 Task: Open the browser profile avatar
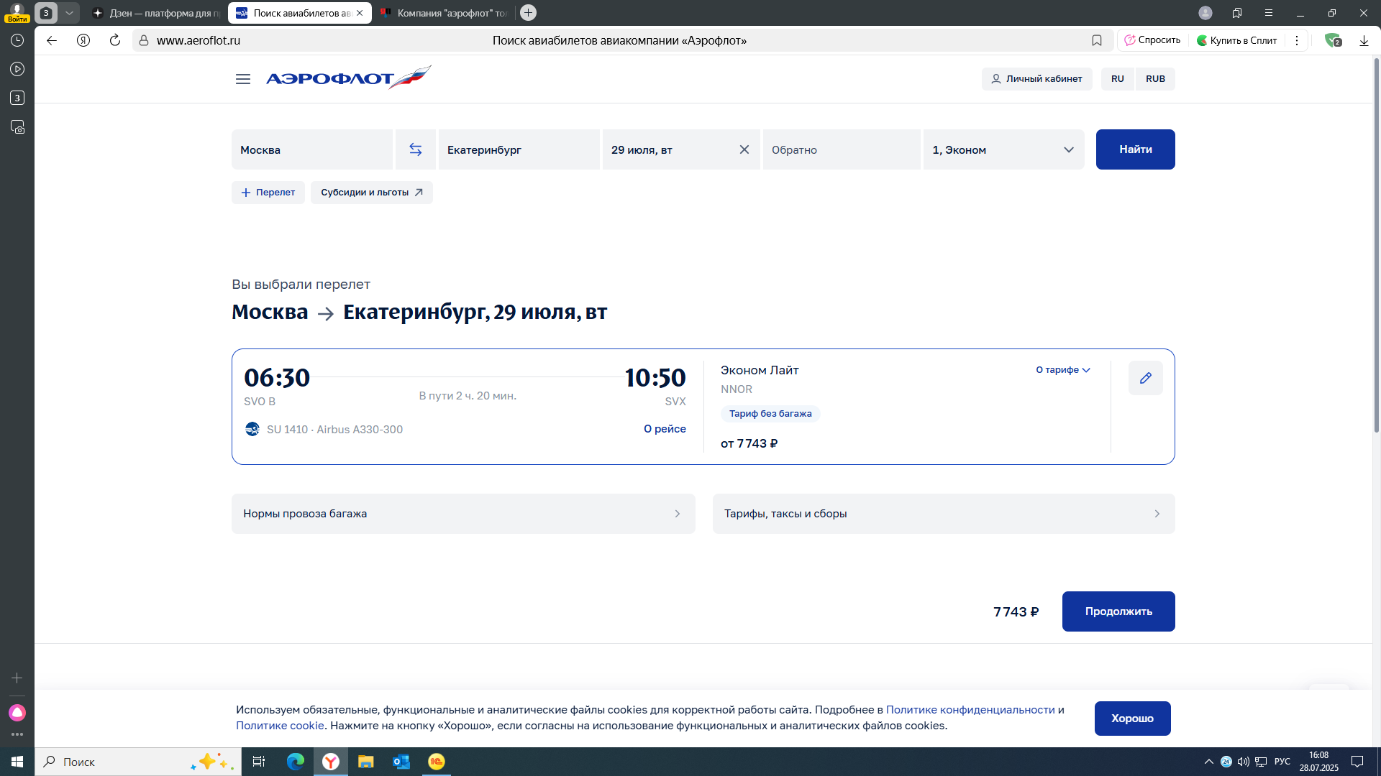pos(1205,13)
